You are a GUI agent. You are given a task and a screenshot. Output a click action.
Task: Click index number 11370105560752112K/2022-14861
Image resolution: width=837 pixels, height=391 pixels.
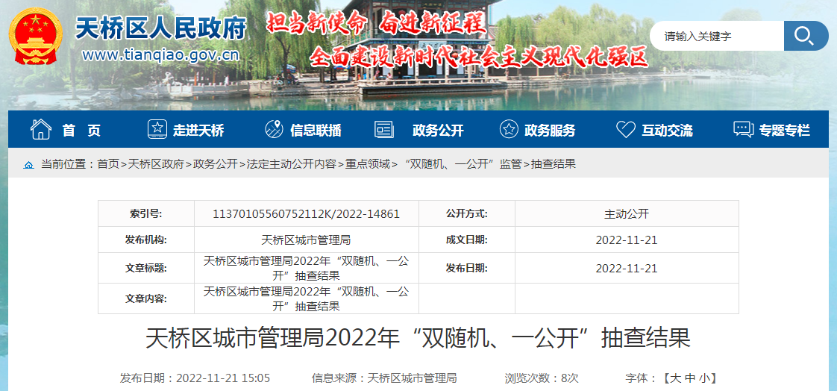pos(306,213)
